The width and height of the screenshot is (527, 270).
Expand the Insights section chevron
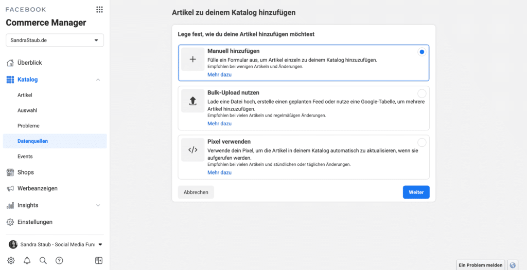click(98, 205)
